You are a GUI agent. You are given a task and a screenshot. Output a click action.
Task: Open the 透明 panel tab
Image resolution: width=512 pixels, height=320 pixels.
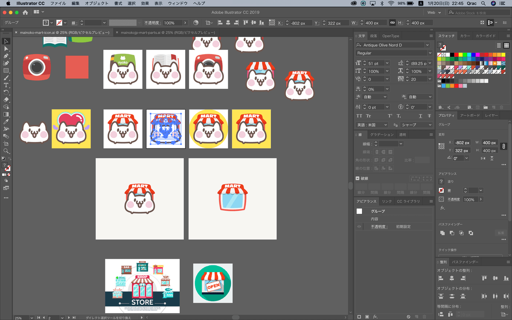pyautogui.click(x=402, y=134)
